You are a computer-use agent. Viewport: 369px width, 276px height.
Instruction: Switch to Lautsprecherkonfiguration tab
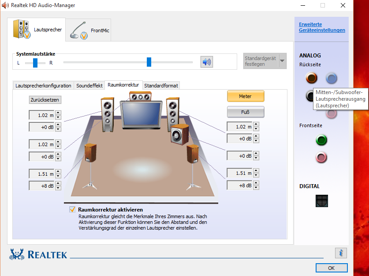(x=43, y=86)
